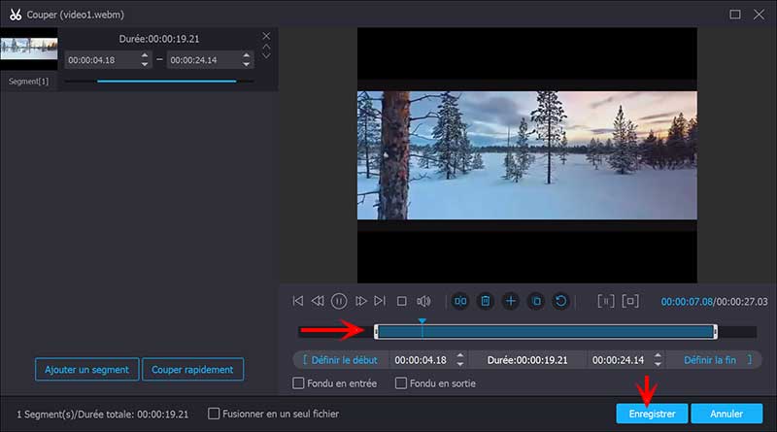Click Définir le début

[x=339, y=359]
